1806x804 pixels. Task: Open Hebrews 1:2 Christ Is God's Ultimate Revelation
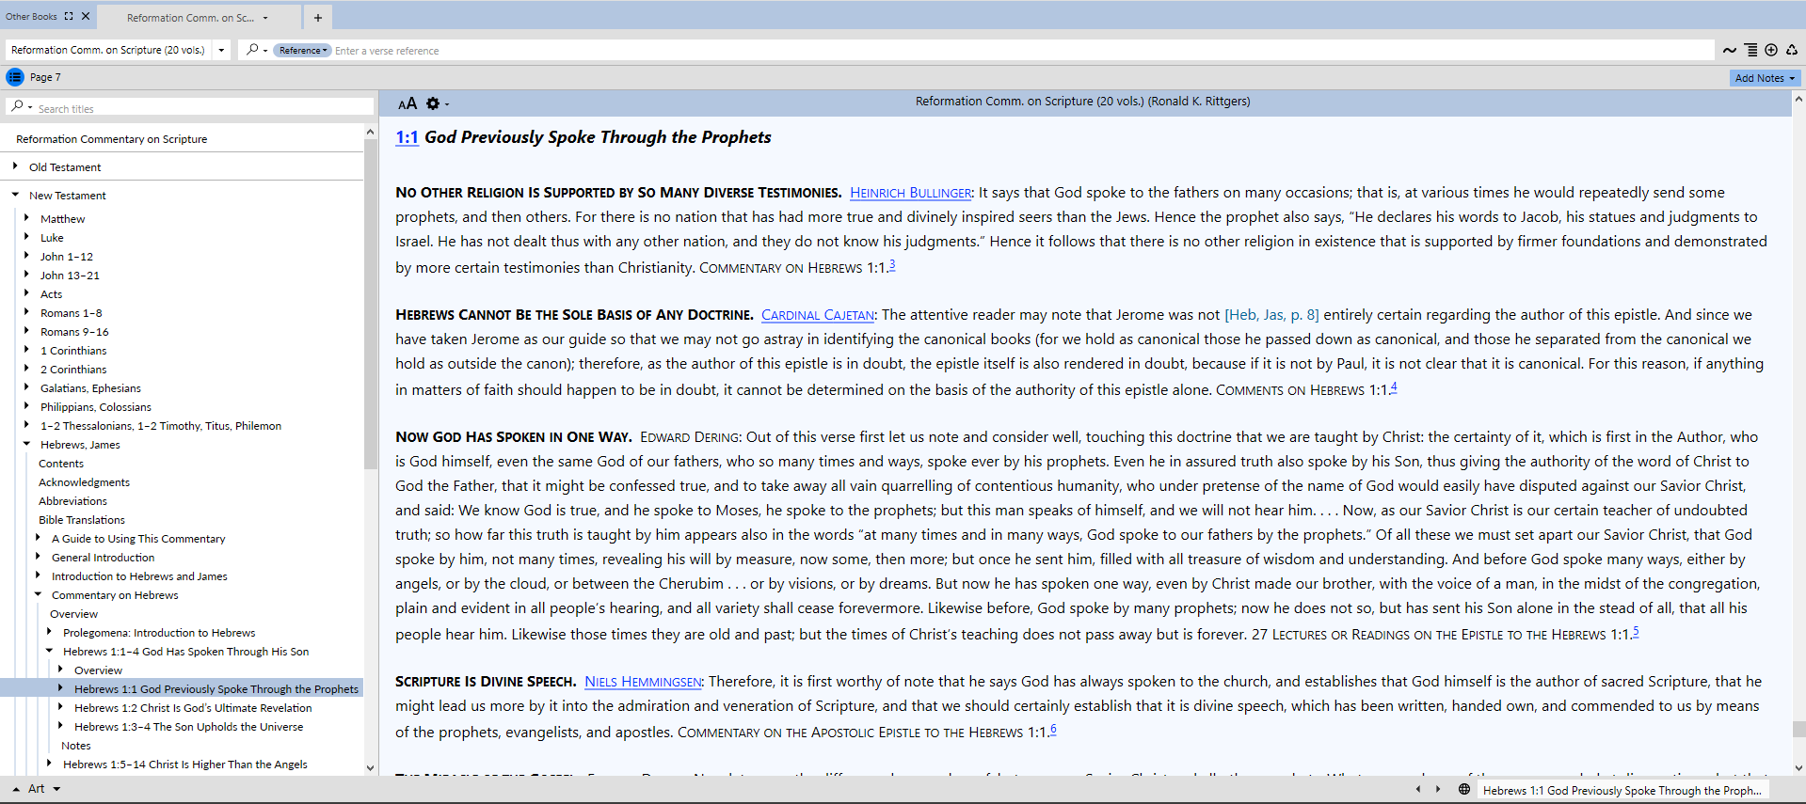(x=193, y=708)
